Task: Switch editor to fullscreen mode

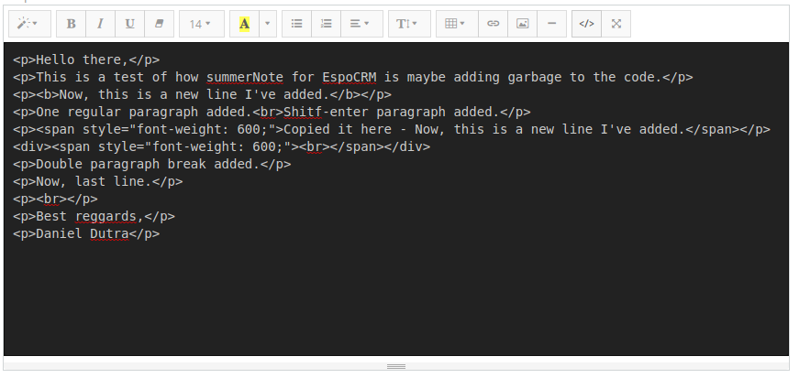Action: click(616, 24)
